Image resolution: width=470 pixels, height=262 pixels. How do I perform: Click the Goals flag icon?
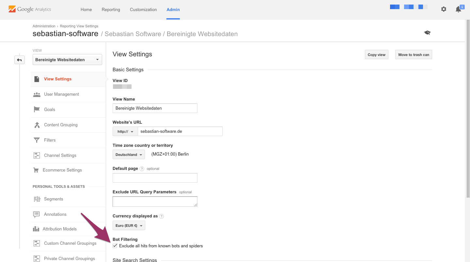37,109
